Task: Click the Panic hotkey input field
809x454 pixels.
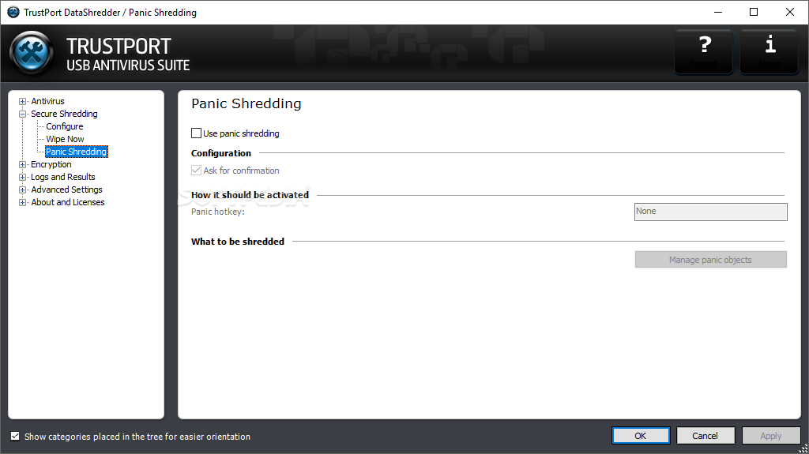Action: point(710,212)
